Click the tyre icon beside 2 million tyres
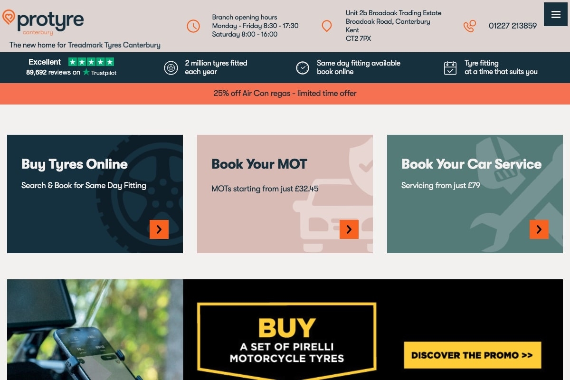The height and width of the screenshot is (380, 570). click(171, 68)
